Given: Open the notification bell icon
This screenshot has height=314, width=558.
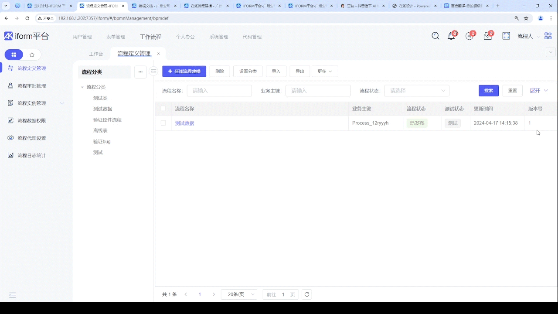Looking at the screenshot, I should pos(451,36).
